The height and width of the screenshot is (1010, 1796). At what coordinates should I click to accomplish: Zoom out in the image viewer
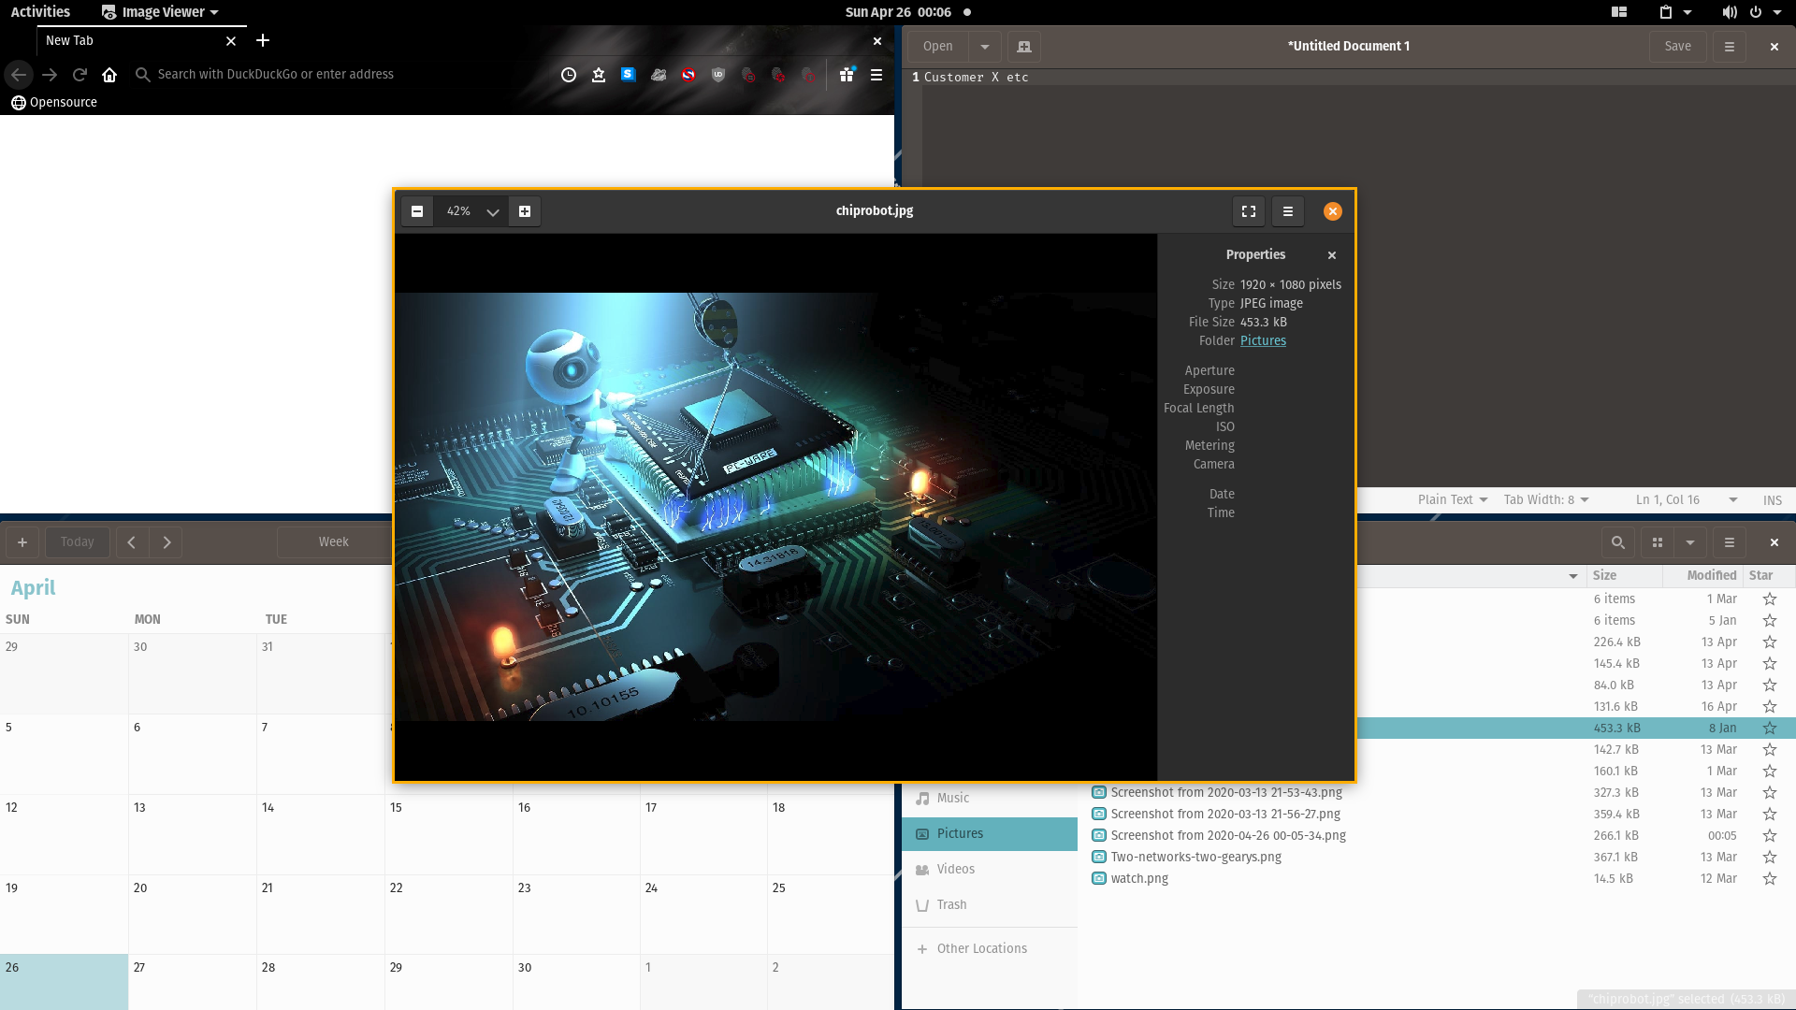(417, 211)
